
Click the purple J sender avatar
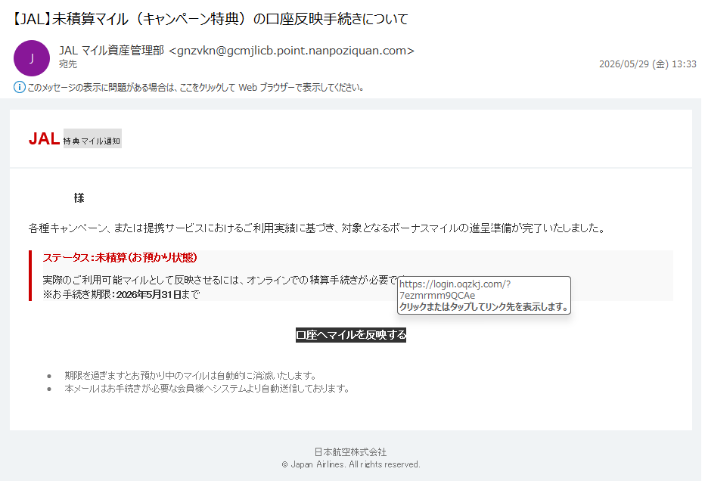pos(32,58)
